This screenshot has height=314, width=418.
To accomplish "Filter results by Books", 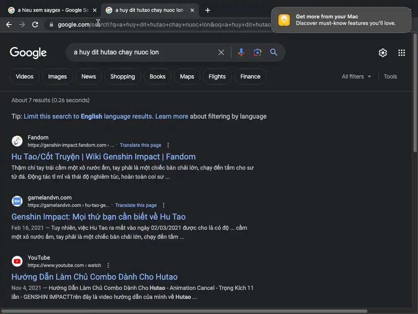I will pos(158,76).
